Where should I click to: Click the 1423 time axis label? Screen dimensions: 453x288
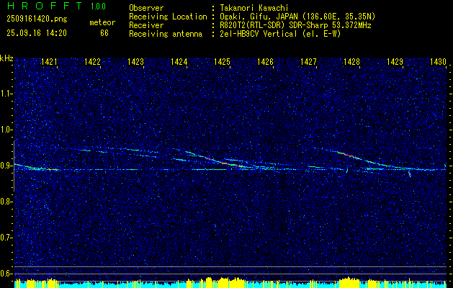[135, 61]
